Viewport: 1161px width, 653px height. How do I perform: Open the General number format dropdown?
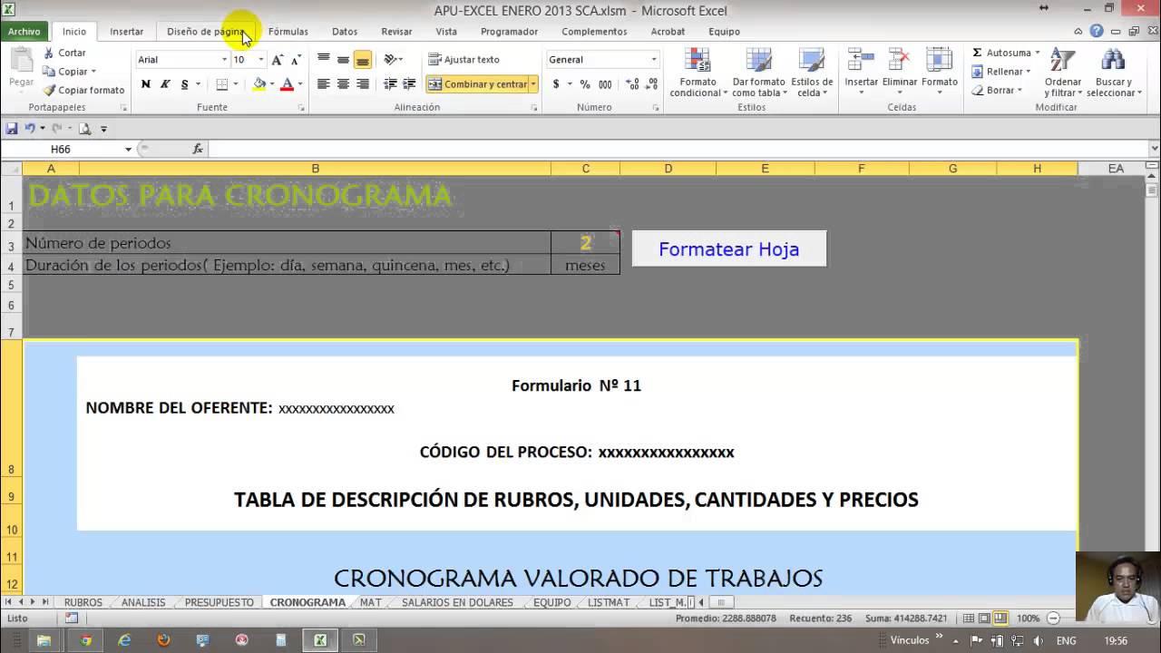pyautogui.click(x=653, y=60)
